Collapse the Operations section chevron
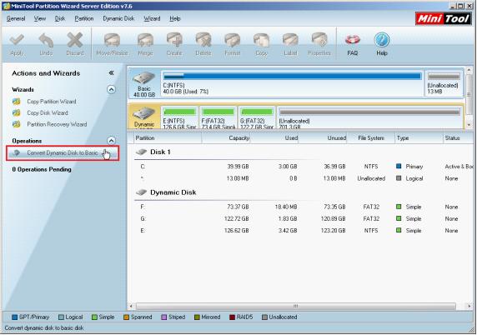477x335 pixels. click(x=112, y=141)
